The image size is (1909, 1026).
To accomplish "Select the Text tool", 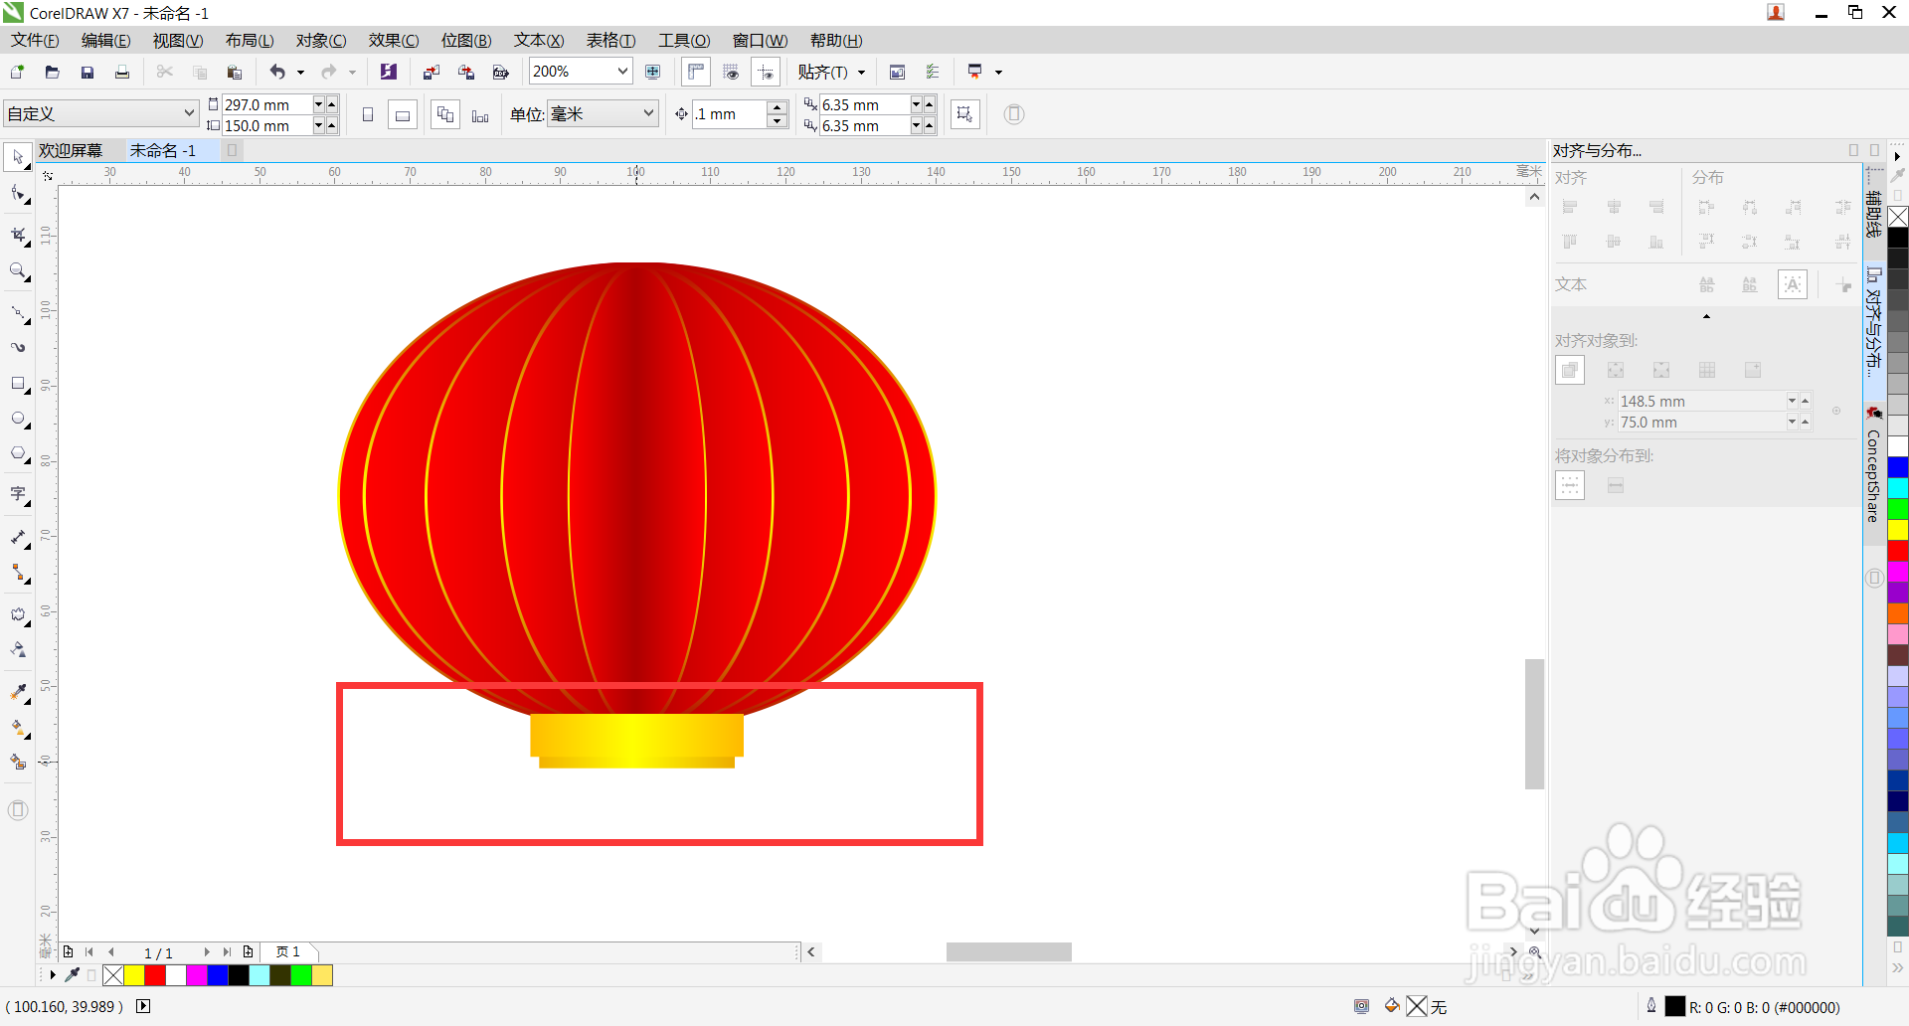I will (x=18, y=495).
